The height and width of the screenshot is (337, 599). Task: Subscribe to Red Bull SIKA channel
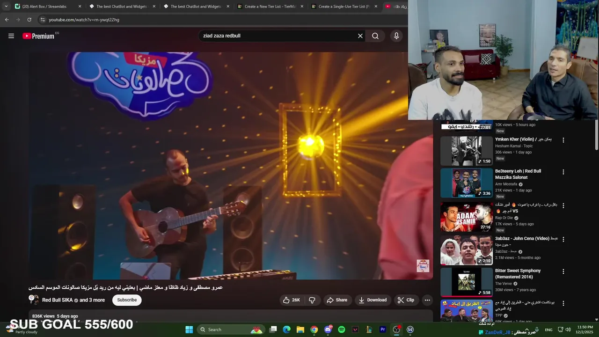coord(127,300)
